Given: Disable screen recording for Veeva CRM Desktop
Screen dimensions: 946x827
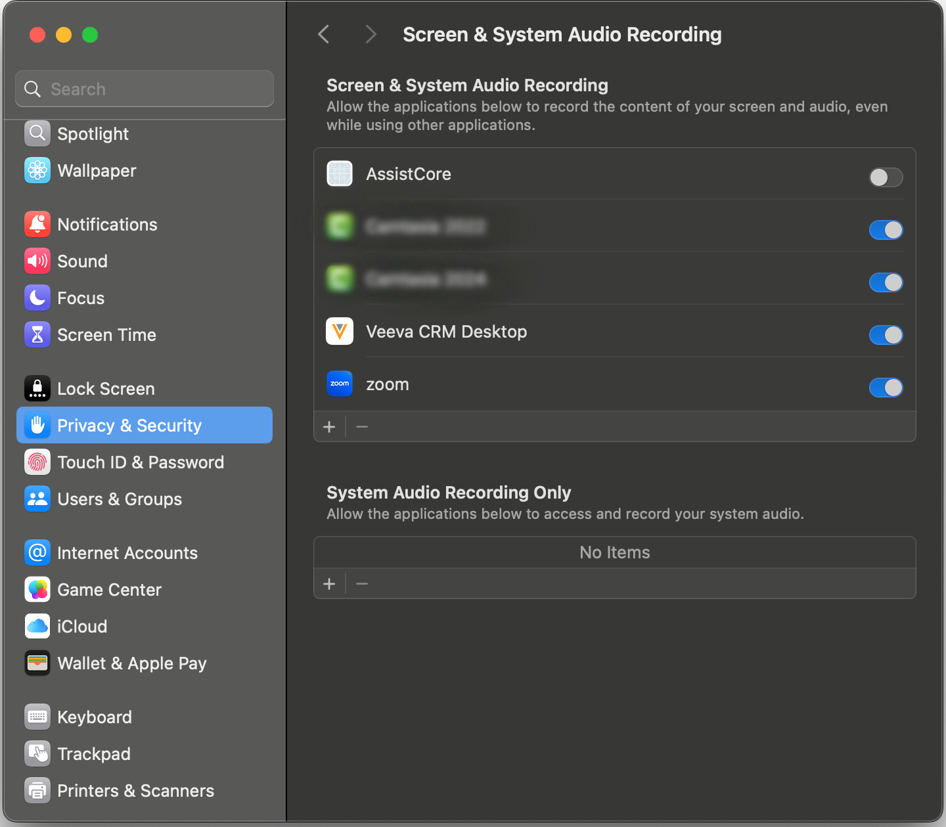Looking at the screenshot, I should pos(886,335).
